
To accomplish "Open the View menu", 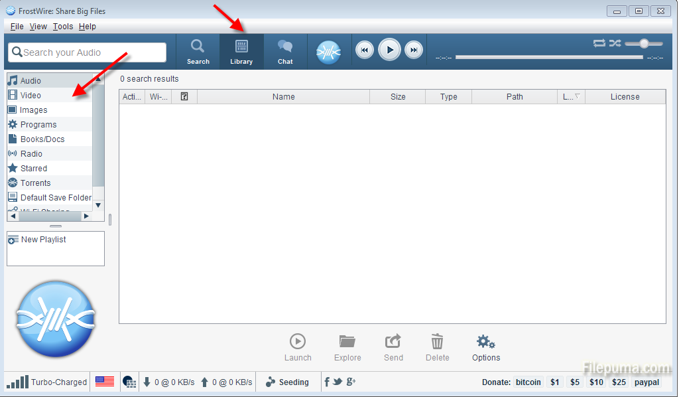I will [38, 27].
